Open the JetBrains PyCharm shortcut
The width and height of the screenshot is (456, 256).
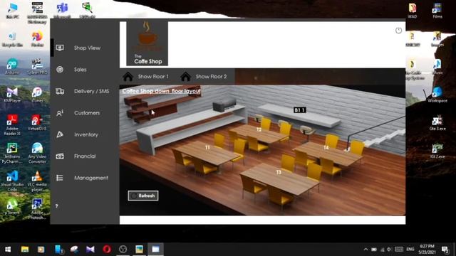[x=11, y=154]
